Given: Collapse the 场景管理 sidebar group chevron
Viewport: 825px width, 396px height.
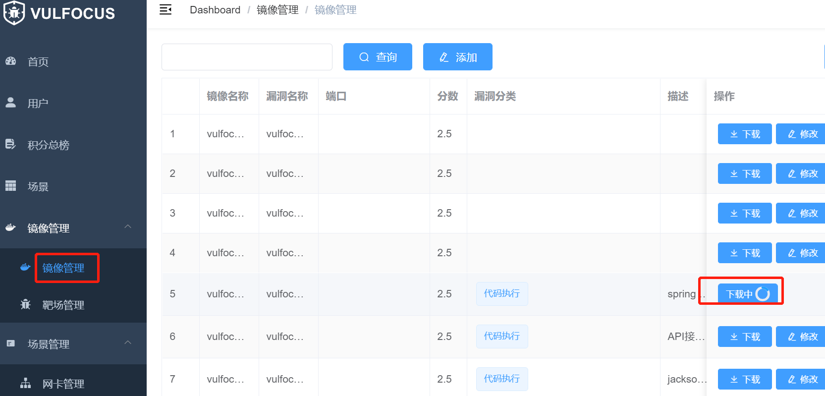Looking at the screenshot, I should [128, 342].
